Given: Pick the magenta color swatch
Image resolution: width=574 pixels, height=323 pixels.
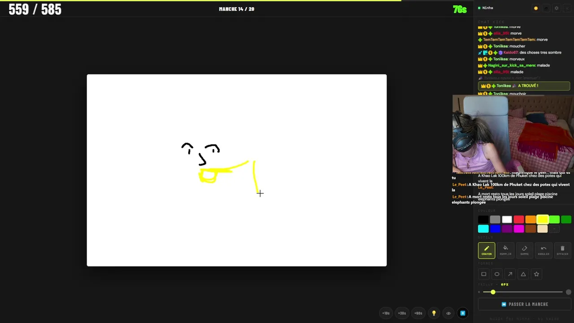Looking at the screenshot, I should coord(519,229).
